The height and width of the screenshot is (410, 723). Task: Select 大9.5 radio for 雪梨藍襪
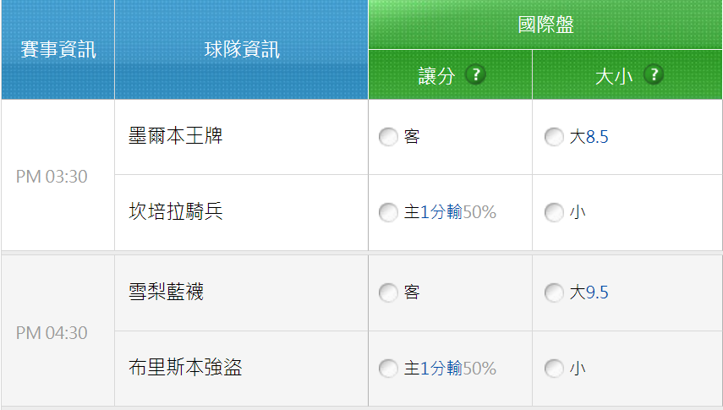pyautogui.click(x=554, y=292)
